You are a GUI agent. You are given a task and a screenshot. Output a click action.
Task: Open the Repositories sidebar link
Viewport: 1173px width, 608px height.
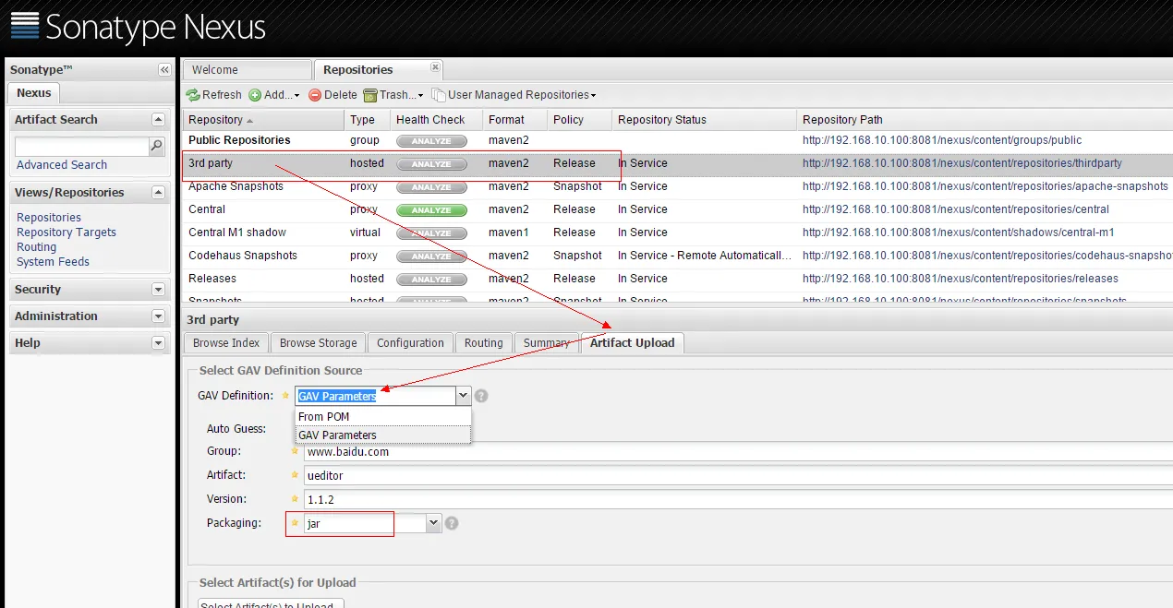point(49,218)
